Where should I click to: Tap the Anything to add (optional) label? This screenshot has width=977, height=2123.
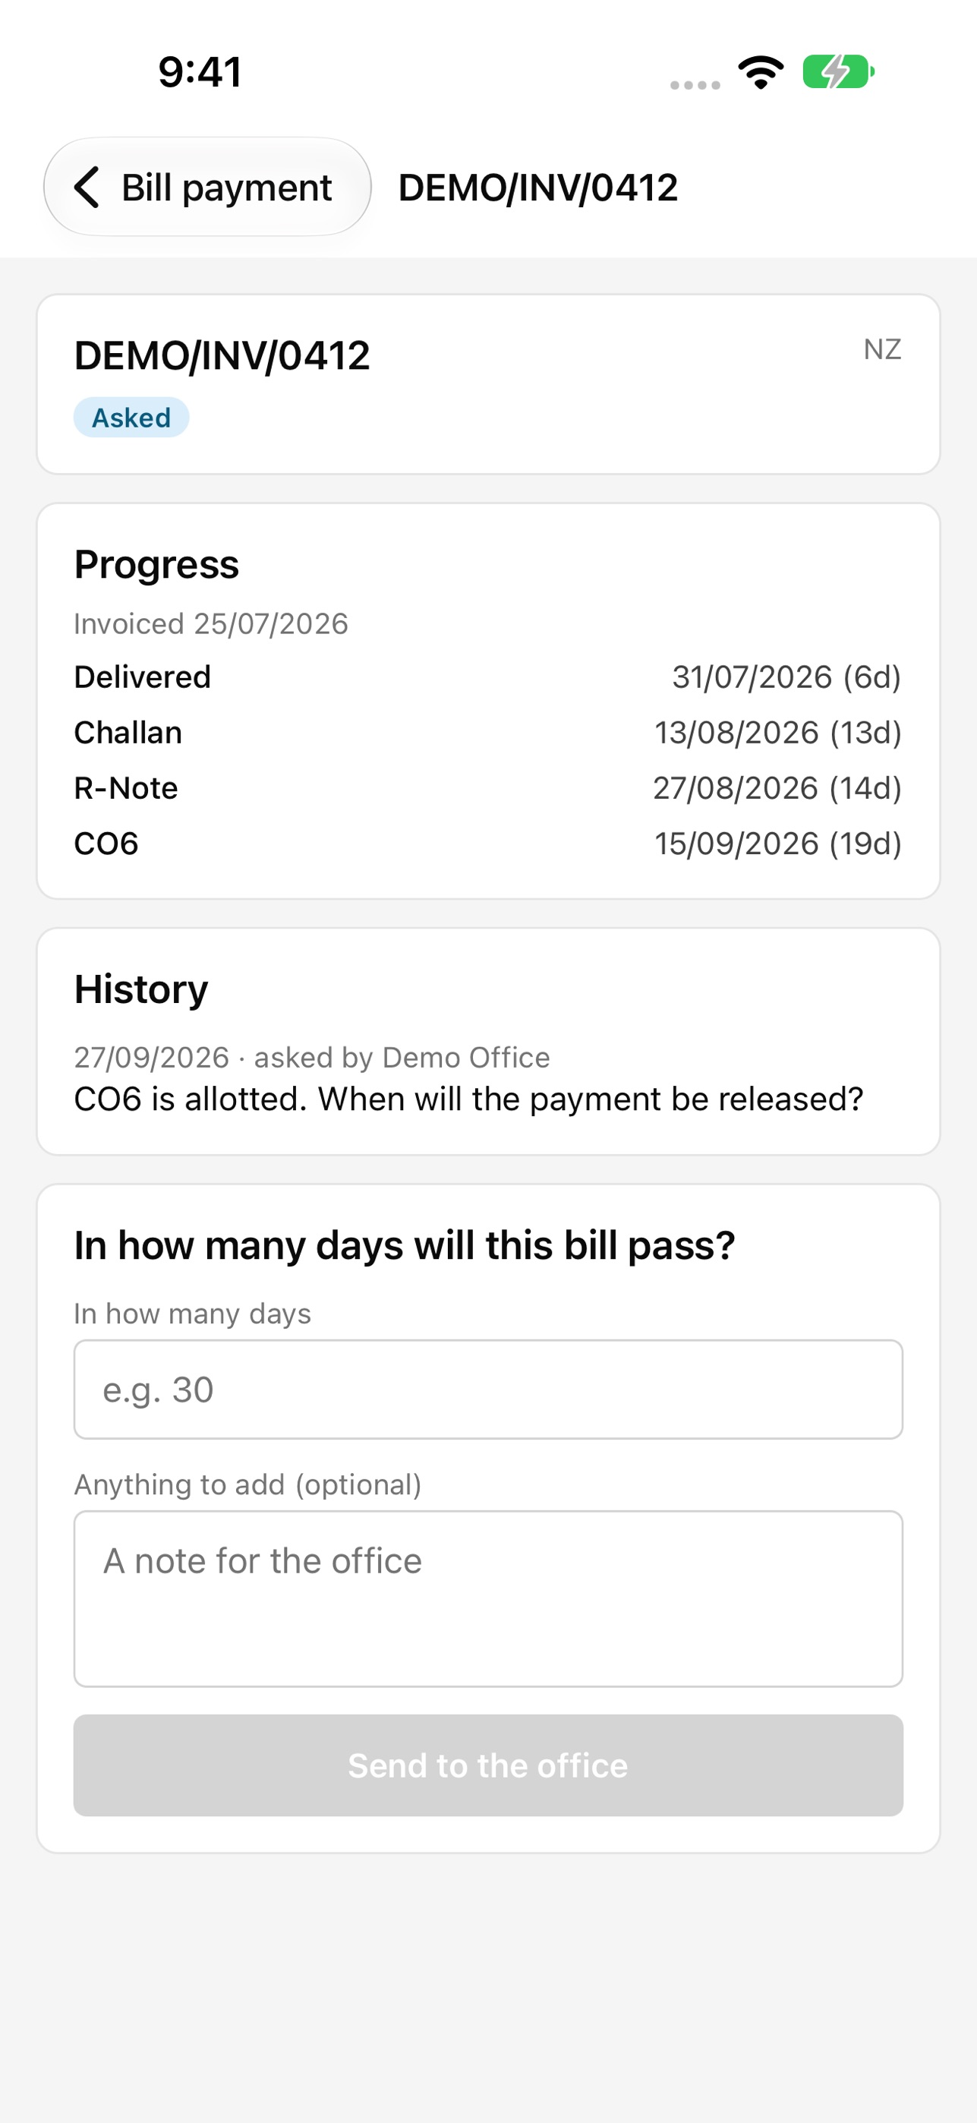pyautogui.click(x=248, y=1484)
